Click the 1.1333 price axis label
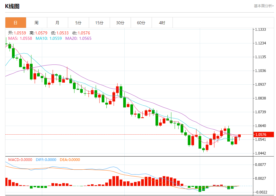The image size is (276, 196). point(260,30)
